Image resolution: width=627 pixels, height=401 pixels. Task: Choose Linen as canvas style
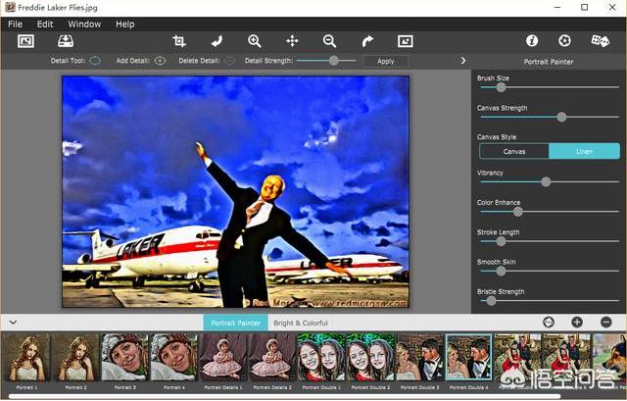[584, 152]
